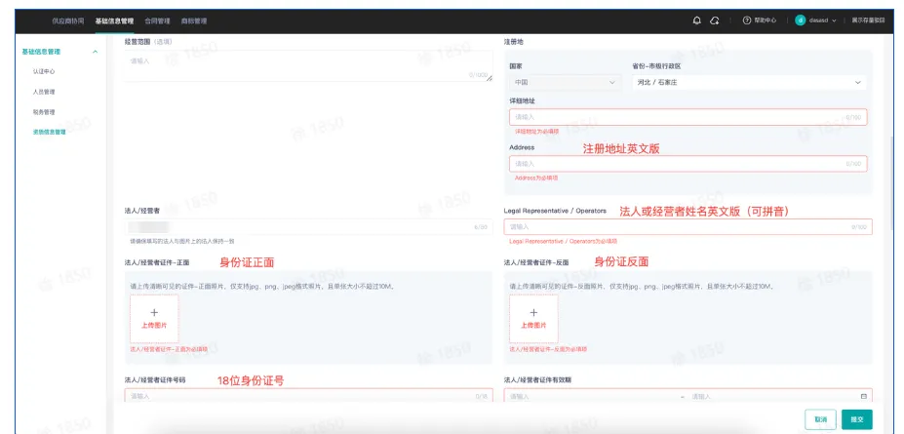
Task: Open the dasasd account dropdown
Action: click(822, 20)
